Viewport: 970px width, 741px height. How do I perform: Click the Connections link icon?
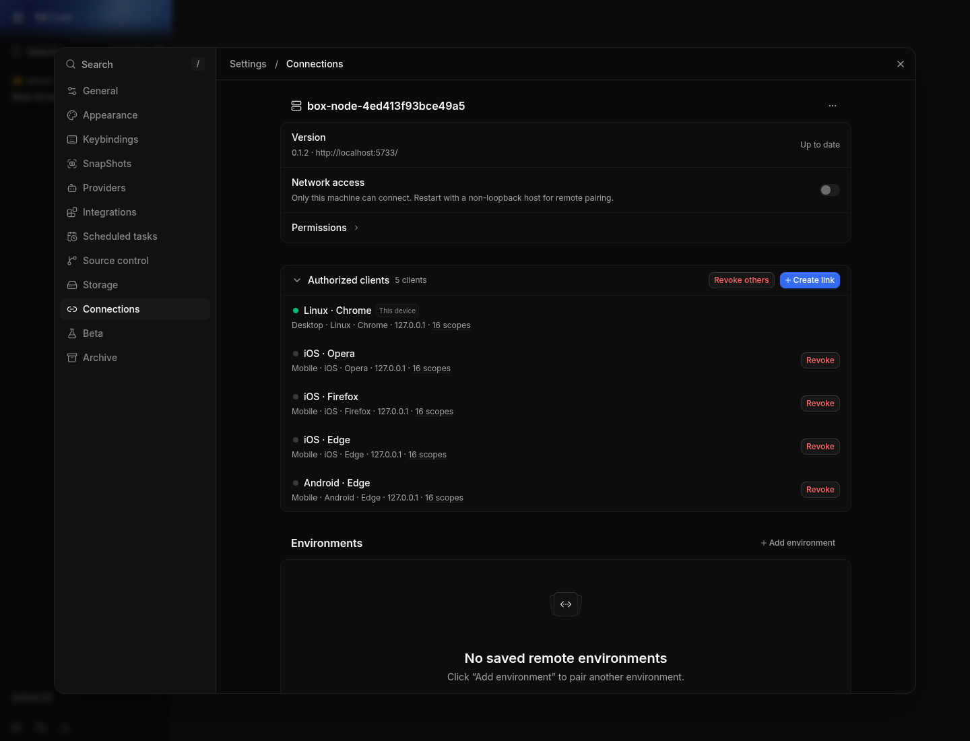(x=72, y=309)
